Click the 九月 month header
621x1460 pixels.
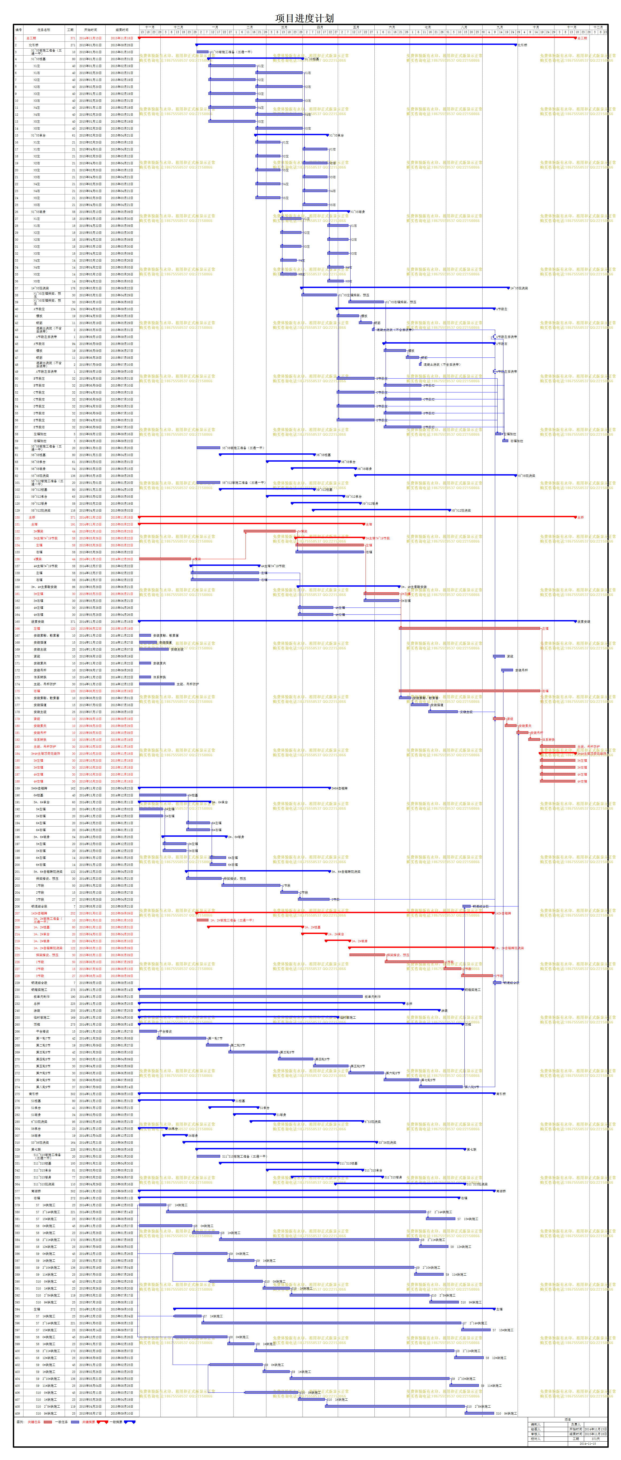click(500, 27)
